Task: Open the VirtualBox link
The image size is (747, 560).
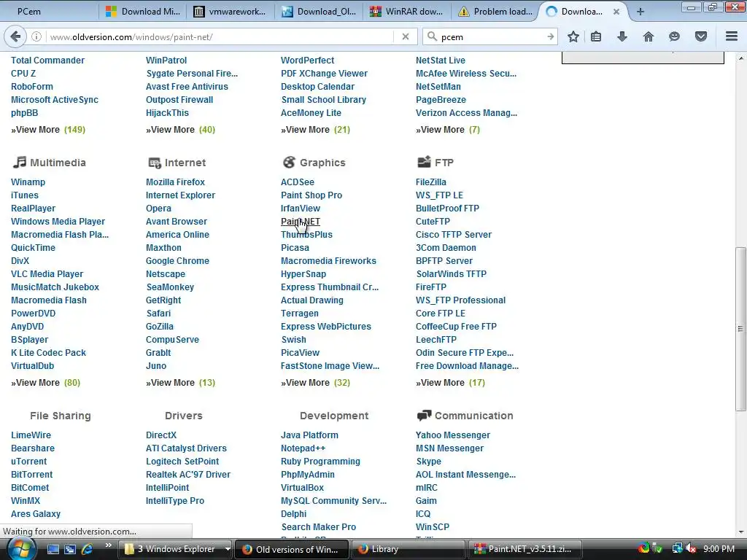Action: click(302, 488)
